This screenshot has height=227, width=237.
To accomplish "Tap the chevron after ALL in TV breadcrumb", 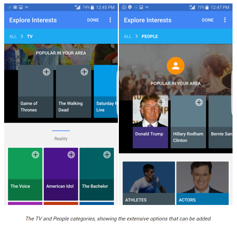I will click(x=22, y=36).
